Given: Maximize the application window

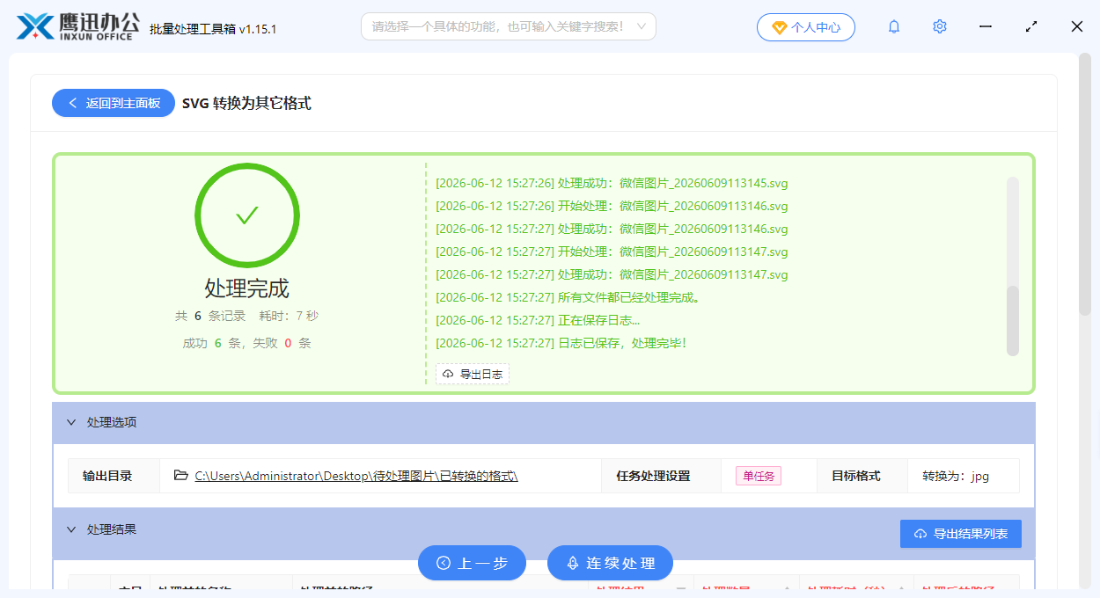Looking at the screenshot, I should pos(1031,26).
